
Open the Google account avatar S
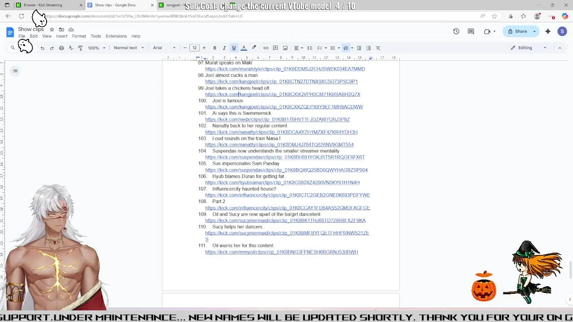click(x=562, y=31)
